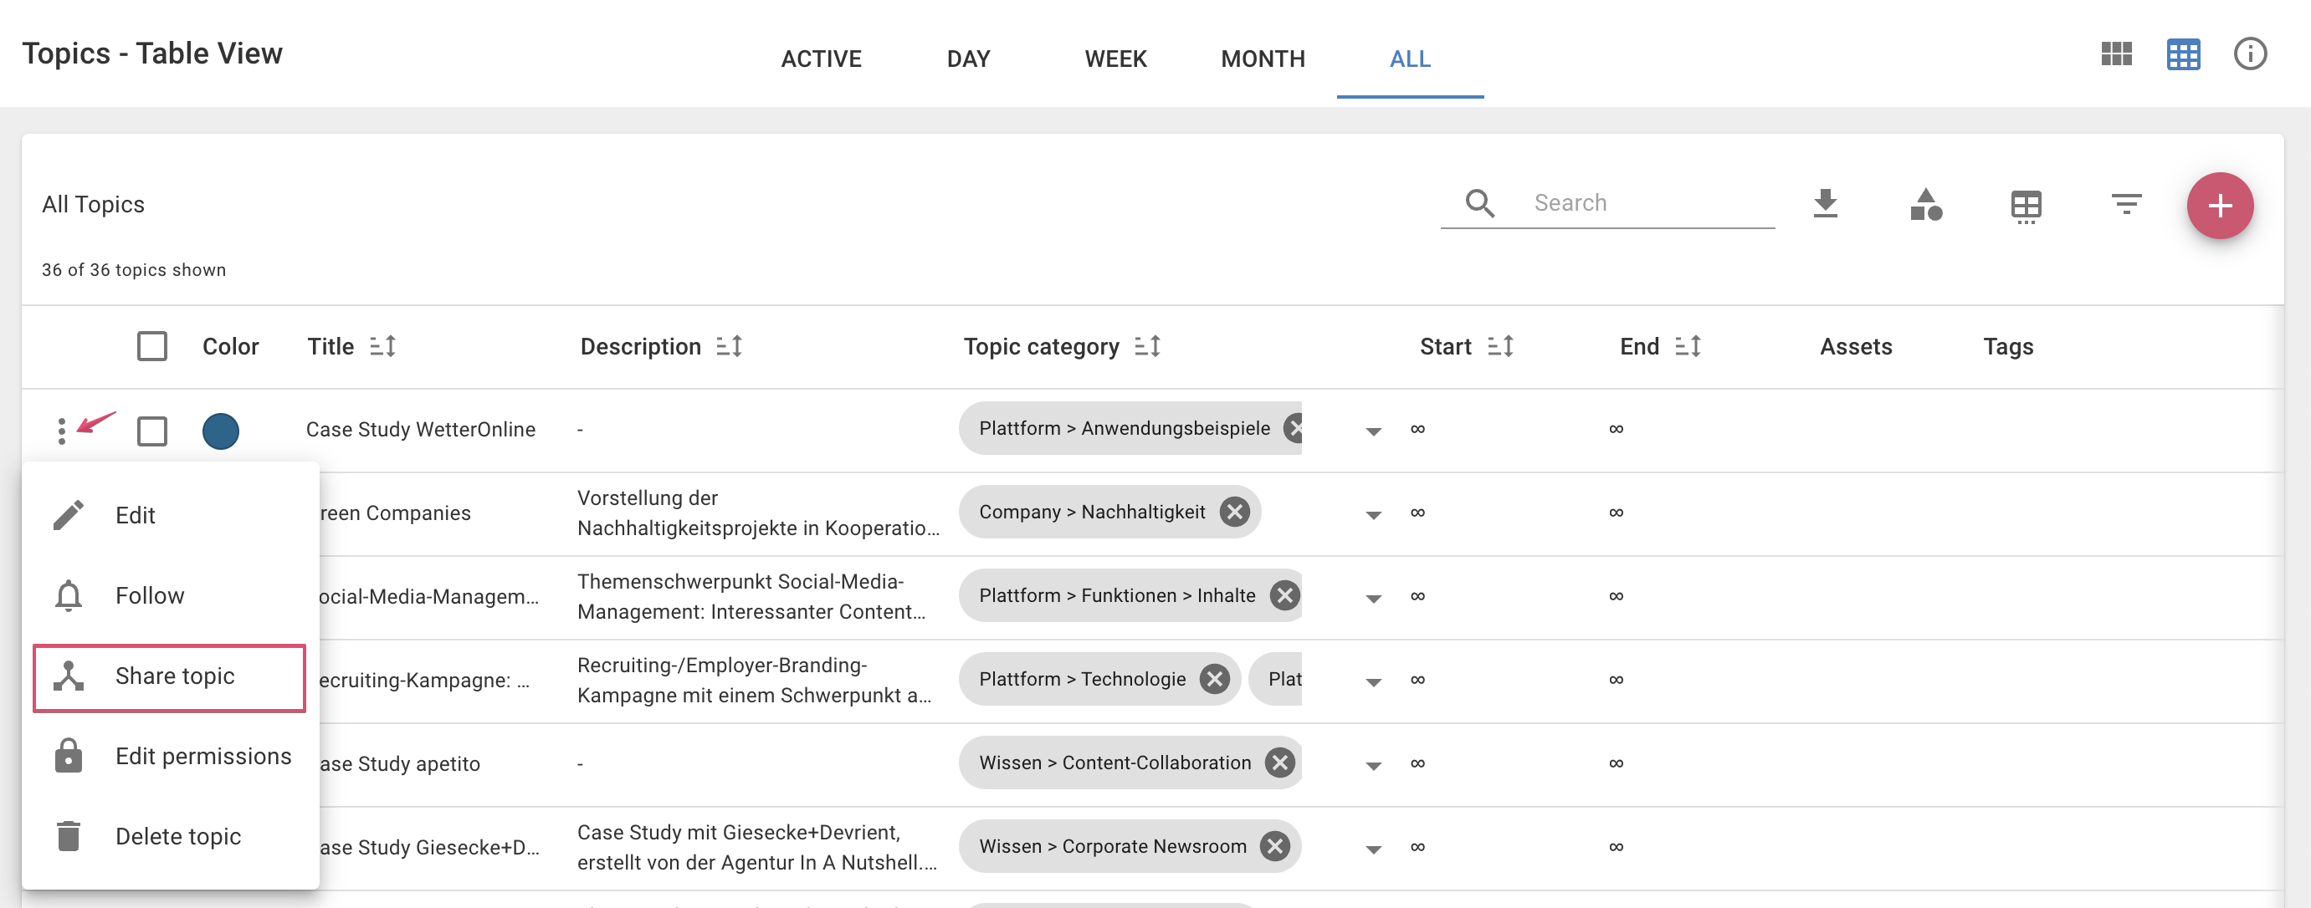Click the trash icon for Delete topic
Image resolution: width=2311 pixels, height=908 pixels.
[x=68, y=836]
